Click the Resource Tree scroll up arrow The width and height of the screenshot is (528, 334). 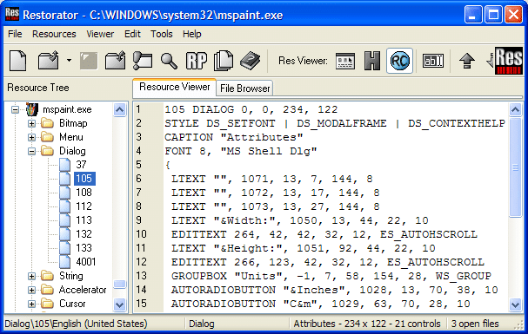119,110
